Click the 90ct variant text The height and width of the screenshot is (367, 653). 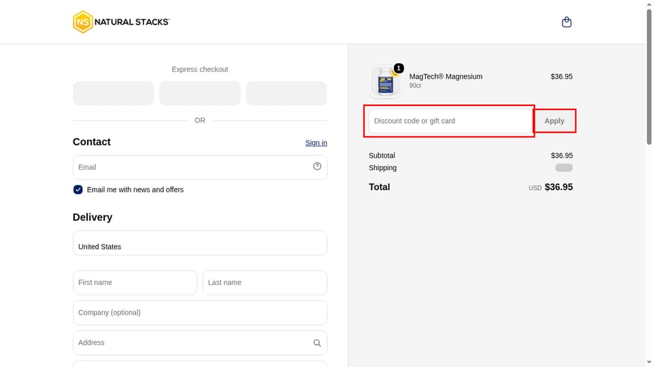click(x=415, y=86)
